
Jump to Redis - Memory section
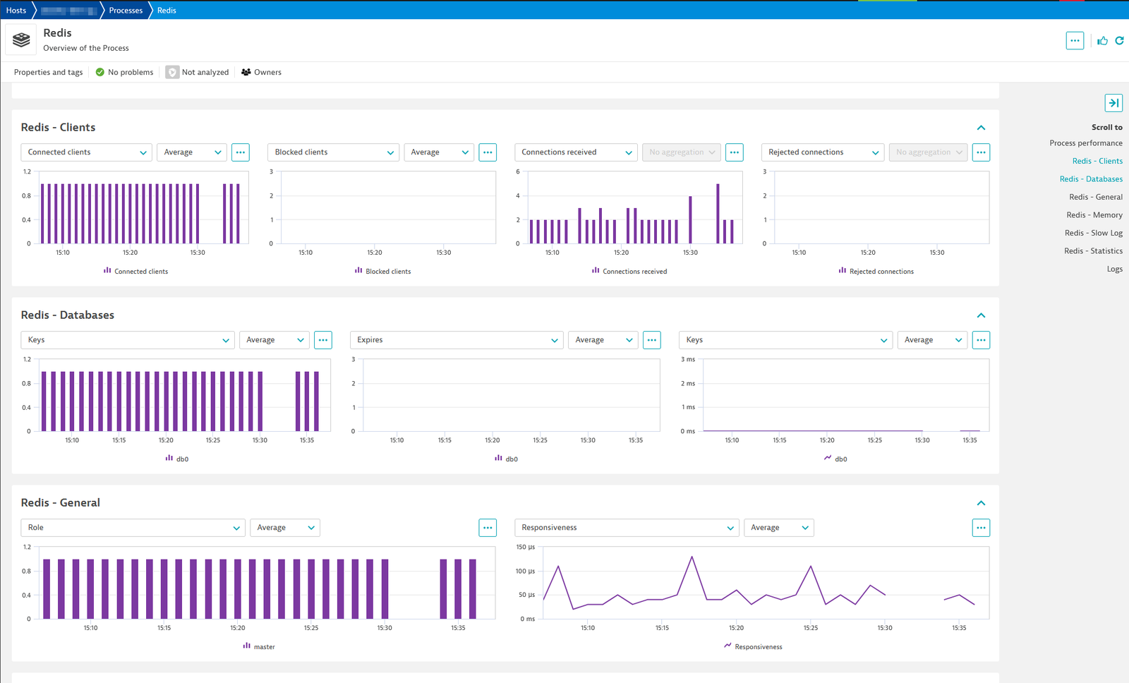1094,215
